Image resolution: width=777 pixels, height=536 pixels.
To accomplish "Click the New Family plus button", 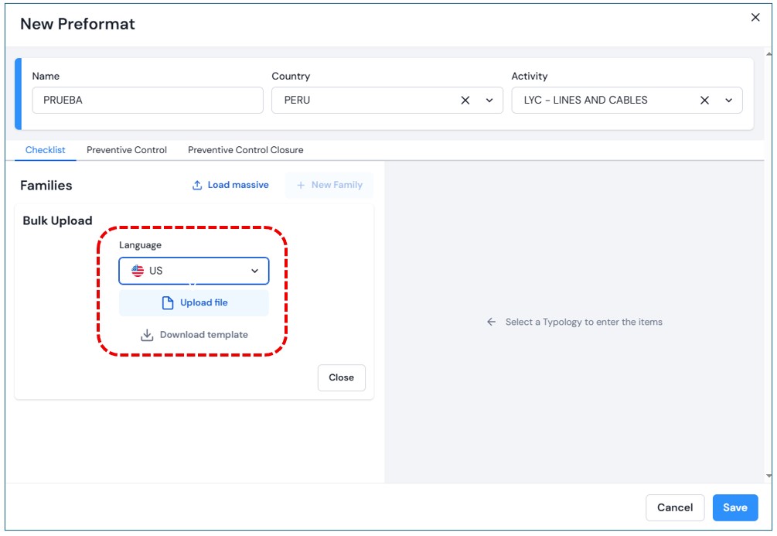I will click(329, 186).
